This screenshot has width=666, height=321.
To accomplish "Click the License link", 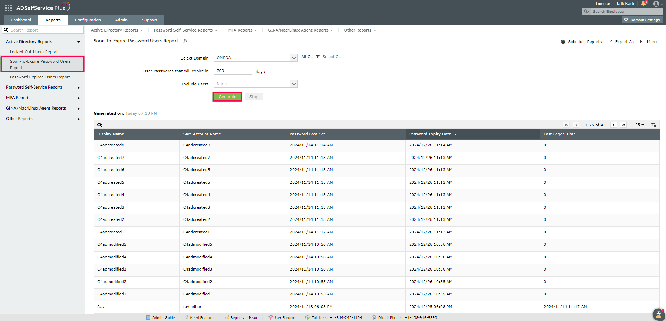I will click(x=603, y=4).
